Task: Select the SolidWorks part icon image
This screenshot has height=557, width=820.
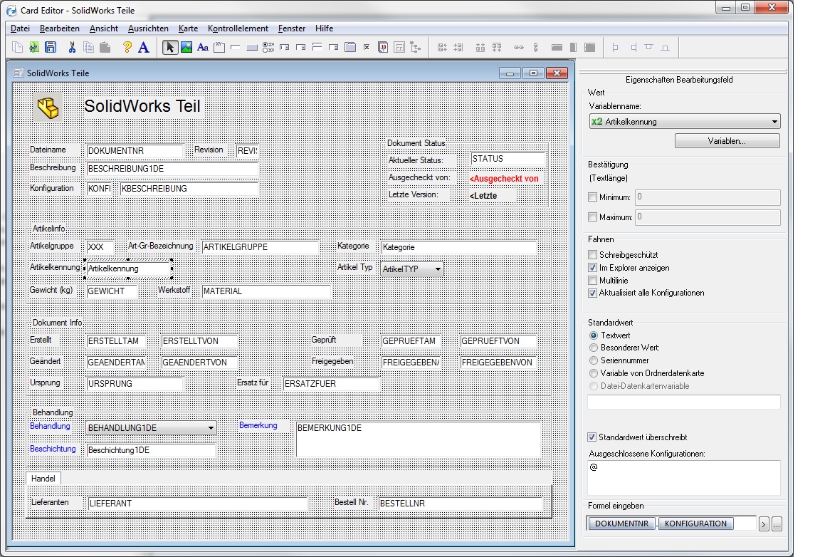Action: click(48, 108)
